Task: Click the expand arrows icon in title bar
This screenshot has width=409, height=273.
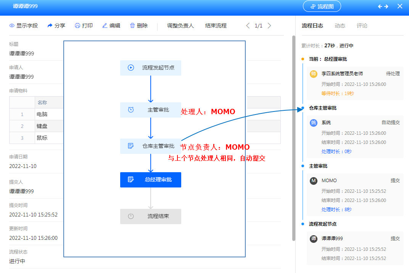Action: (x=383, y=6)
